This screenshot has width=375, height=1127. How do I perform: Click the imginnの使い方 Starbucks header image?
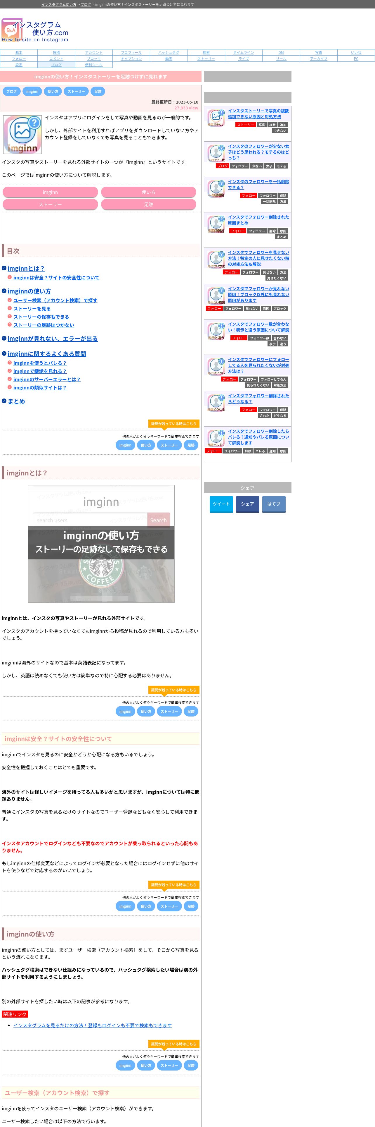[x=101, y=544]
